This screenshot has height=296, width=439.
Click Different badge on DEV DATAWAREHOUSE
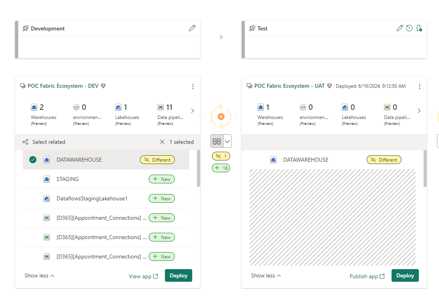coord(157,160)
